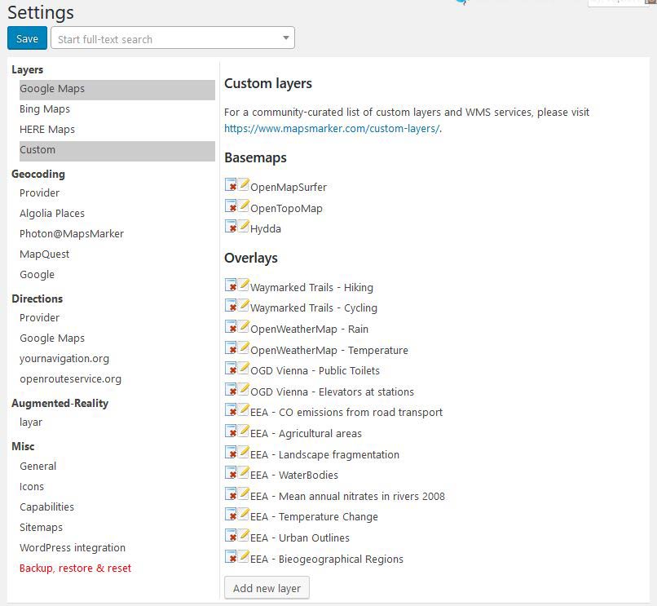
Task: Edit EEA - Urban Outlines overlay
Action: tap(244, 535)
